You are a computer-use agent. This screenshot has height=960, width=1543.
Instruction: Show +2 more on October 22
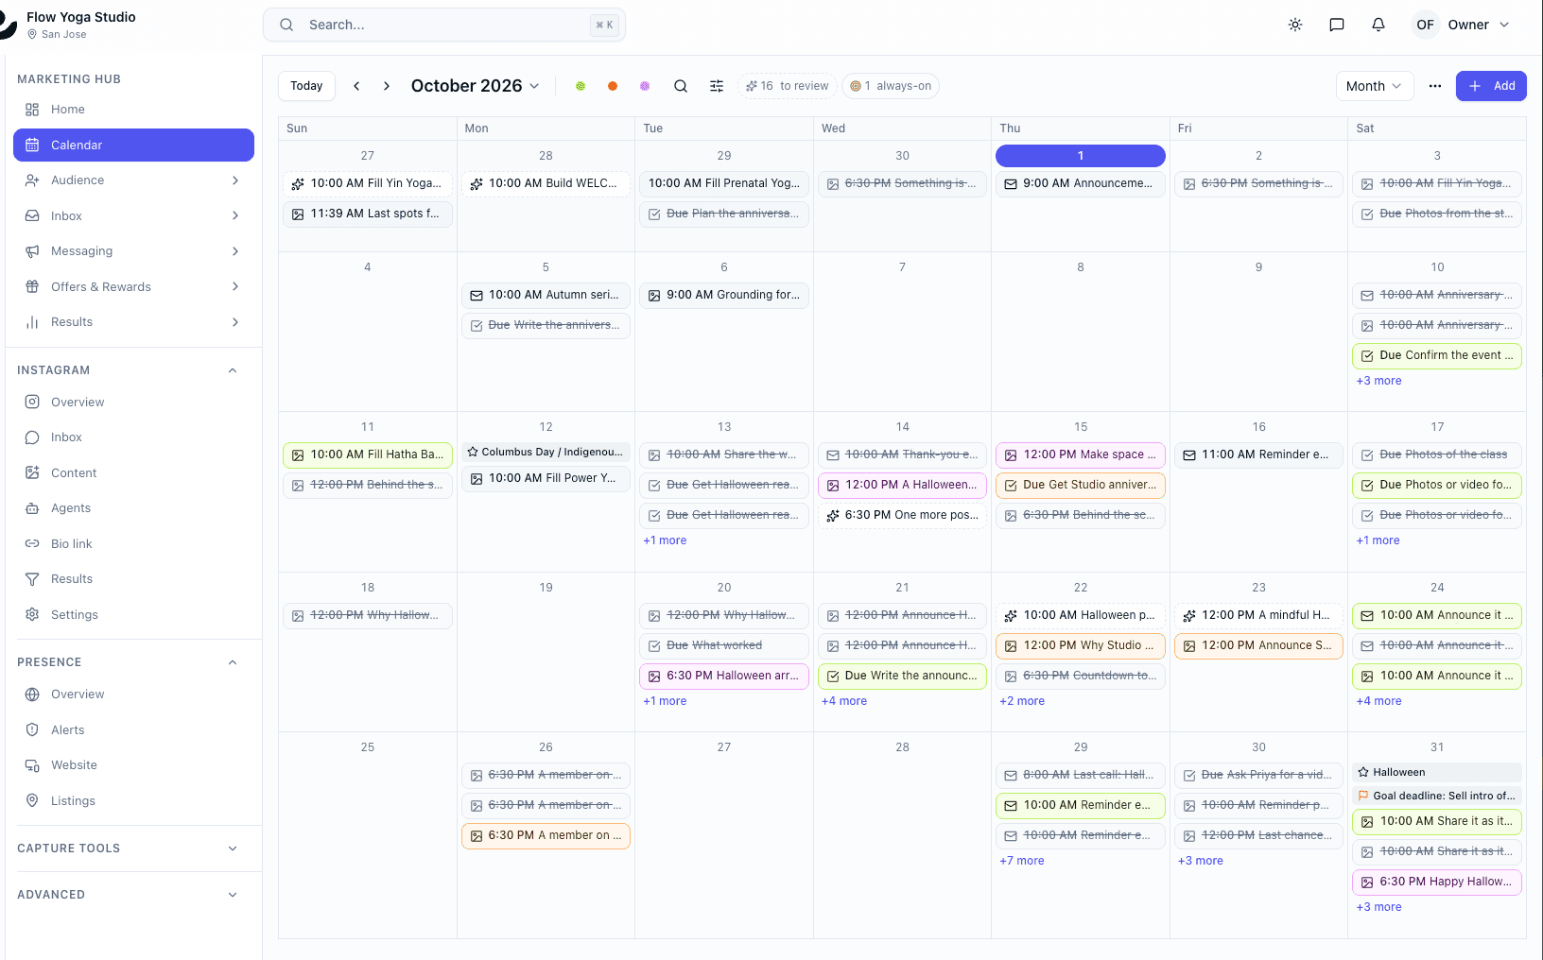(x=1022, y=701)
